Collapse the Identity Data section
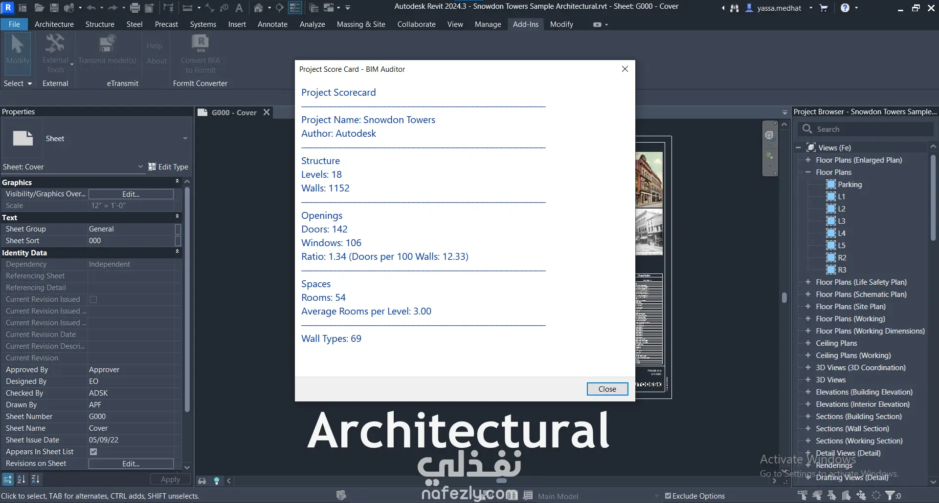This screenshot has height=503, width=939. click(x=177, y=252)
